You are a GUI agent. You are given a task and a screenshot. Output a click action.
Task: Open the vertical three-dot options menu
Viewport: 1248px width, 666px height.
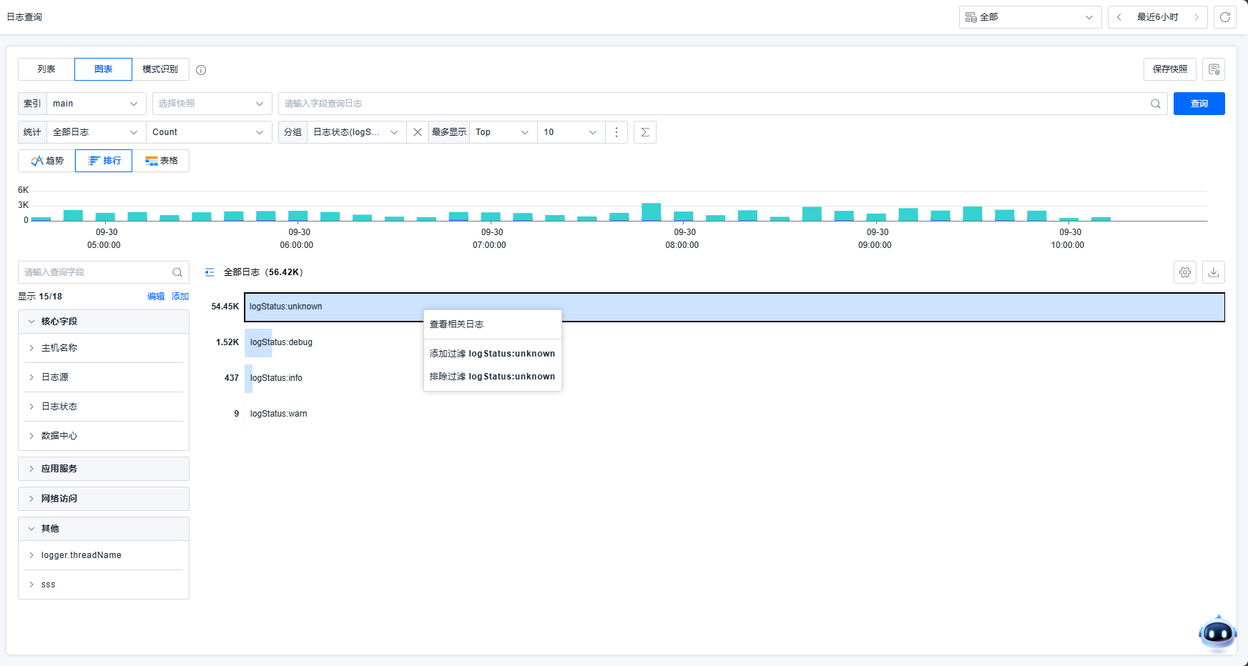pyautogui.click(x=616, y=132)
